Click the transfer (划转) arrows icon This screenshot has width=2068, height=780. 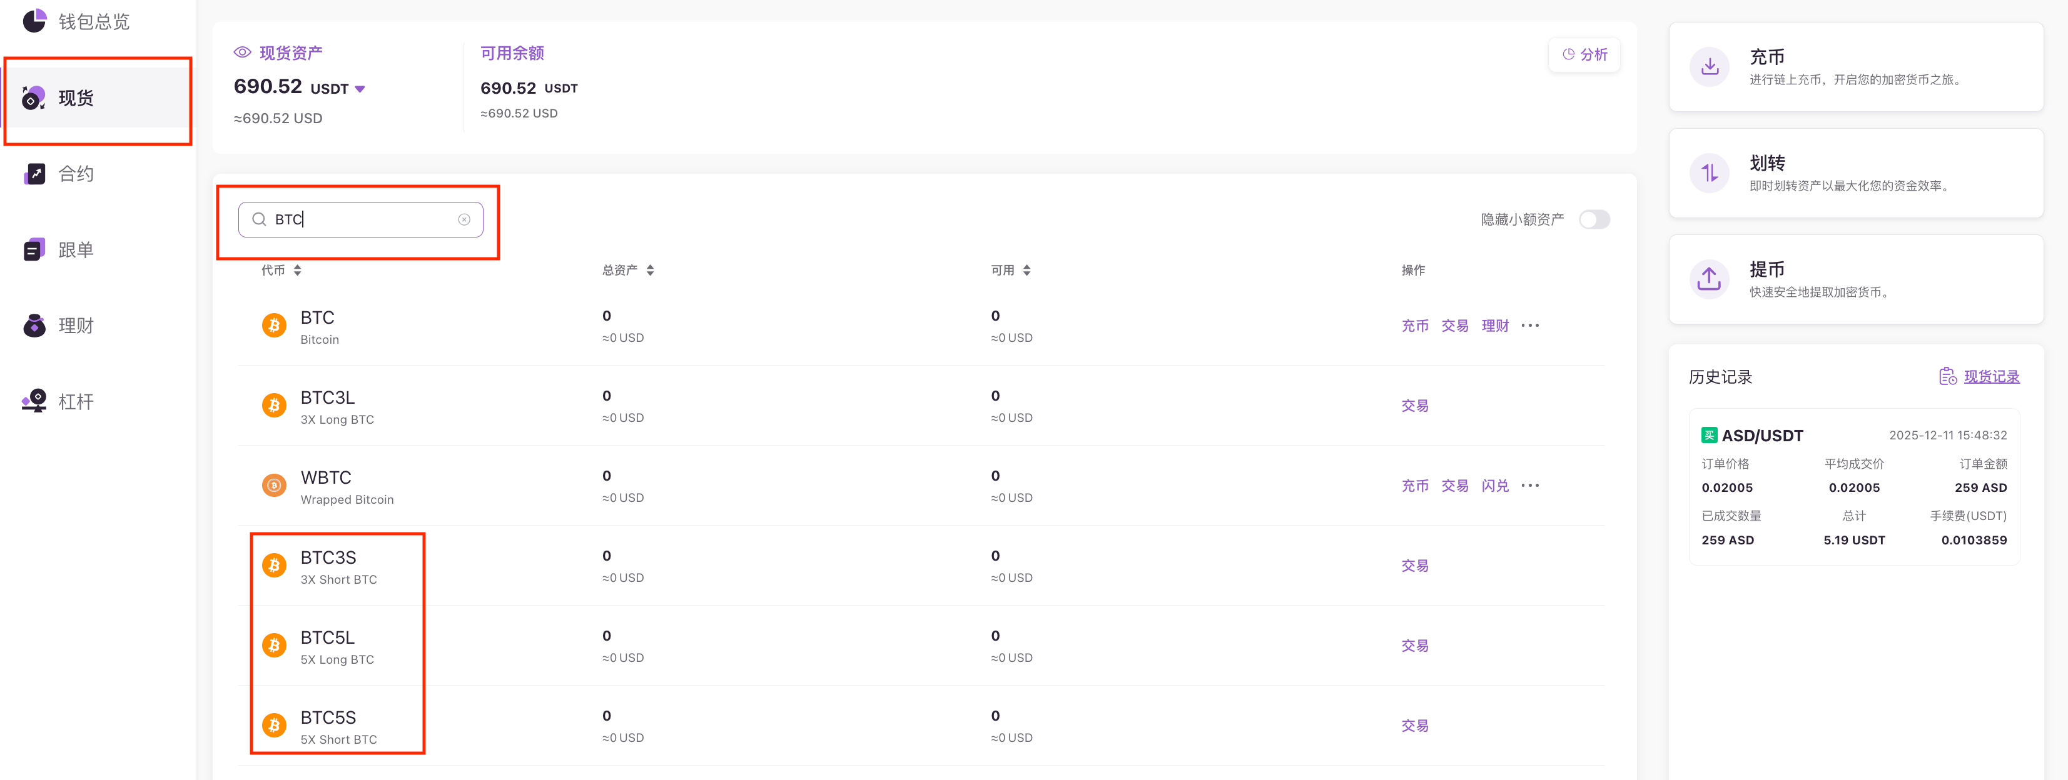point(1709,172)
